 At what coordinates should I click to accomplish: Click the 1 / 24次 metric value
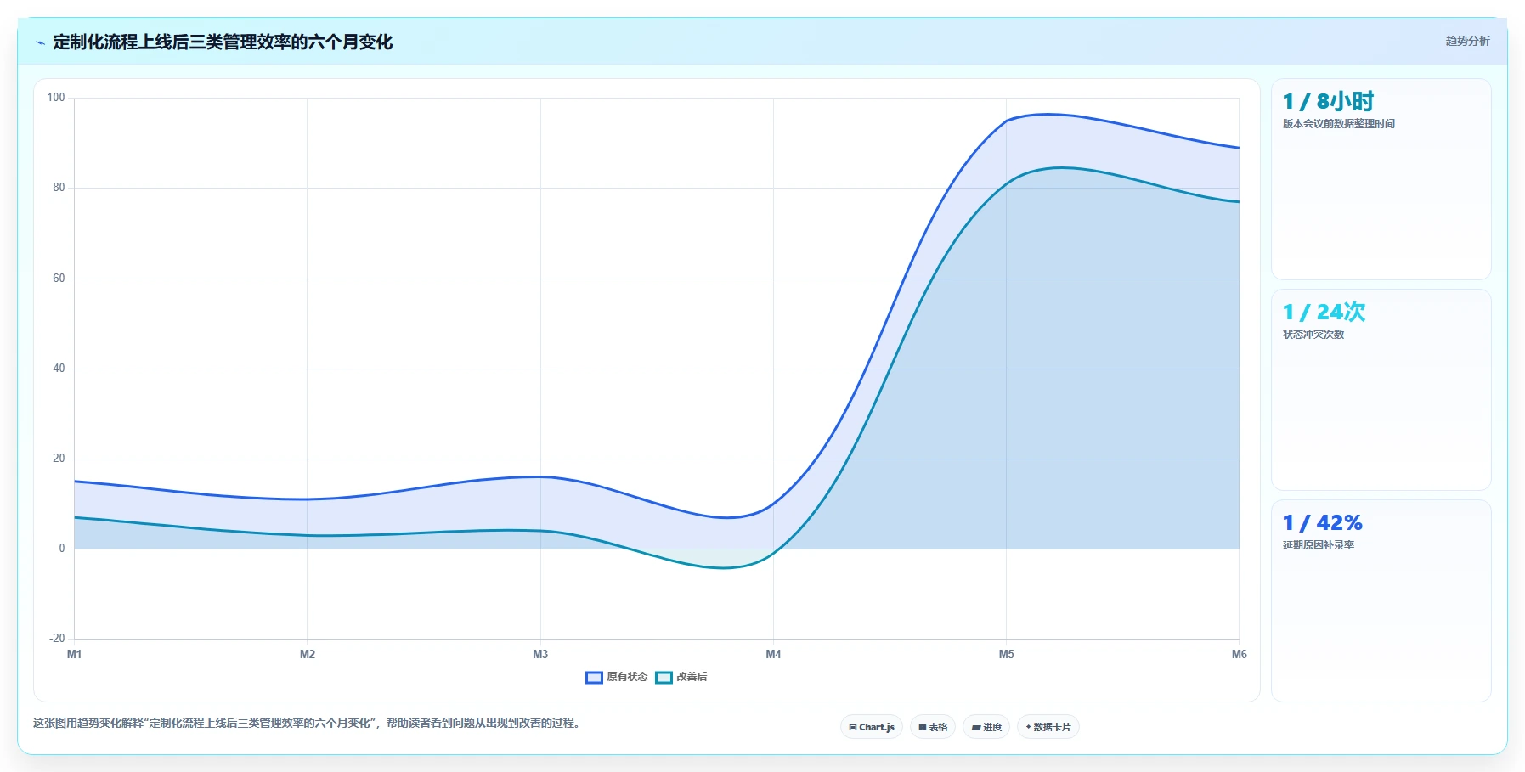pos(1324,313)
